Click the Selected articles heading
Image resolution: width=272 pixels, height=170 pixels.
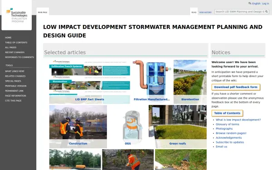pos(65,53)
